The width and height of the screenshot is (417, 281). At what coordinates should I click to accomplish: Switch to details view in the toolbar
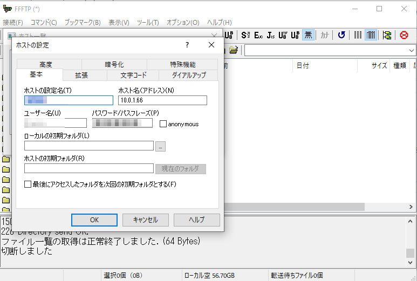(x=371, y=35)
